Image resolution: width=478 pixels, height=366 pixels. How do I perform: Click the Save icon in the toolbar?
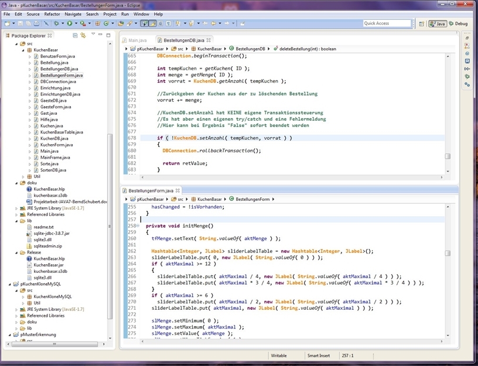[x=20, y=23]
